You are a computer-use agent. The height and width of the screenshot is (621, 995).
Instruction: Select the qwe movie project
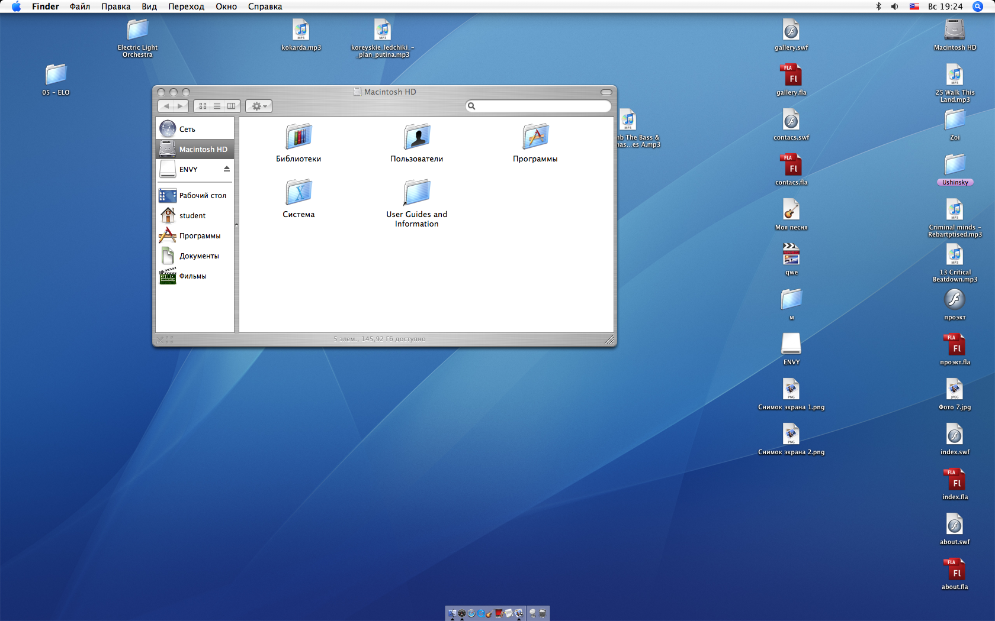791,259
